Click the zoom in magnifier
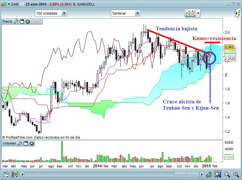The image size is (242, 180). (x=236, y=175)
